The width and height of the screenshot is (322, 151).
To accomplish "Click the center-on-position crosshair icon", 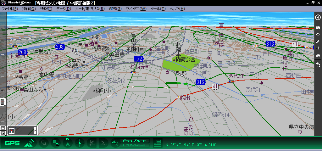I will click(80, 143).
